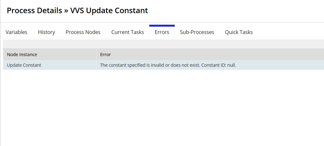Select the Errors tab
Screen dimensions: 324x146
tap(162, 32)
